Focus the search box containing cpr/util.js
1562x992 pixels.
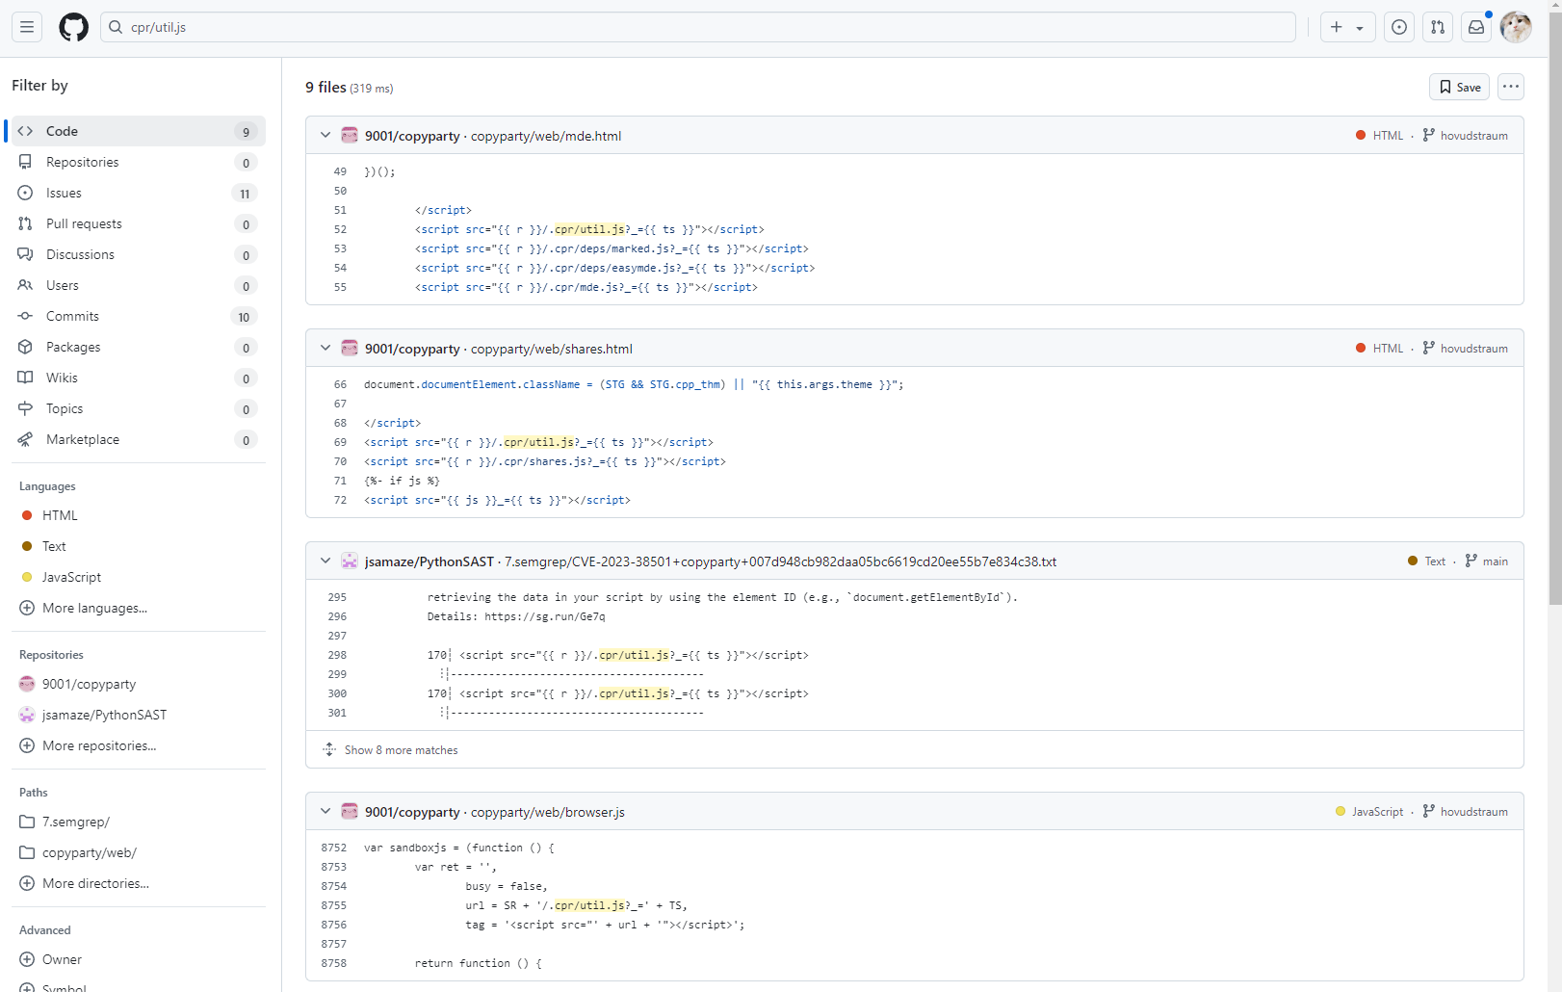(698, 27)
